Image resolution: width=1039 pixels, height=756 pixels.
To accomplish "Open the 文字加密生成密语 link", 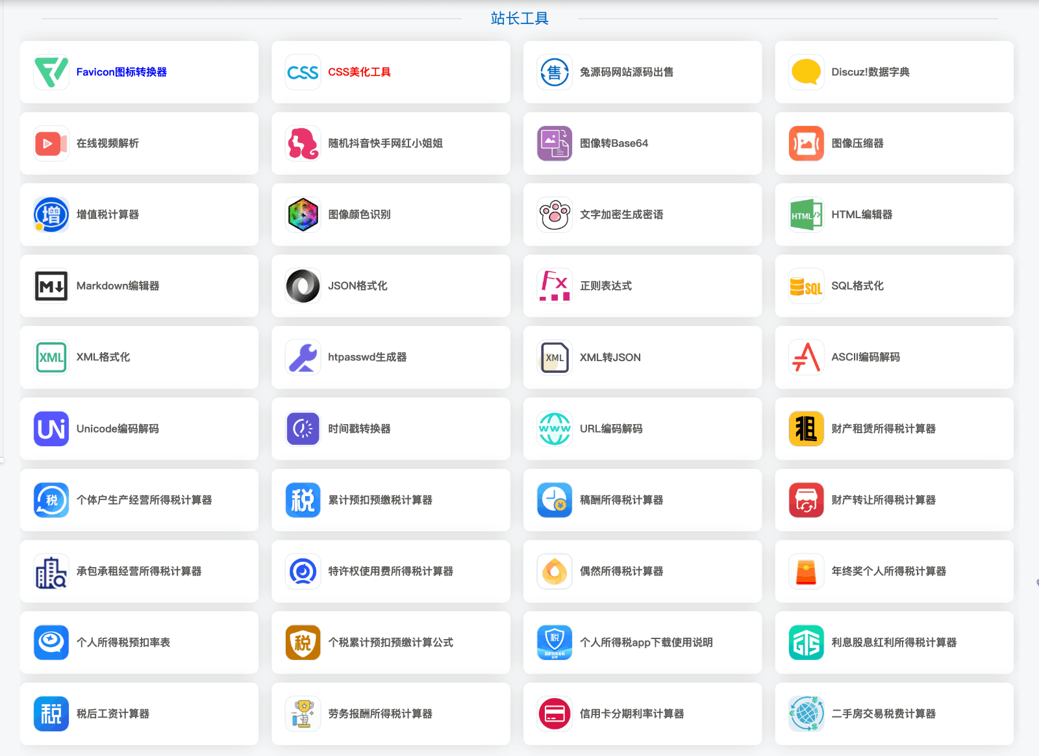I will (621, 214).
